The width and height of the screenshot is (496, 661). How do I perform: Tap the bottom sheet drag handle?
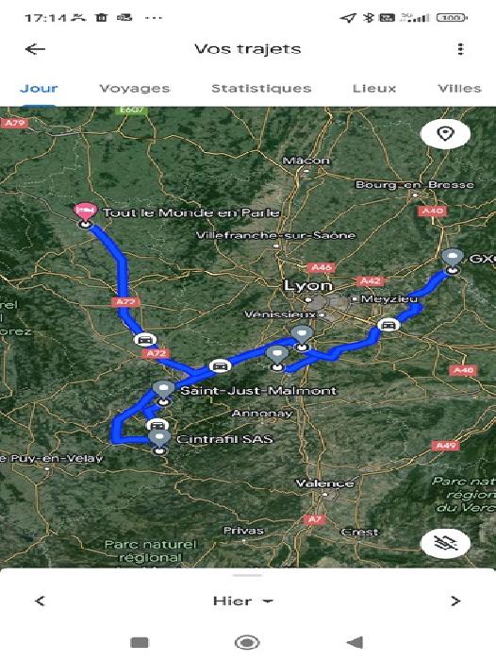(x=248, y=575)
